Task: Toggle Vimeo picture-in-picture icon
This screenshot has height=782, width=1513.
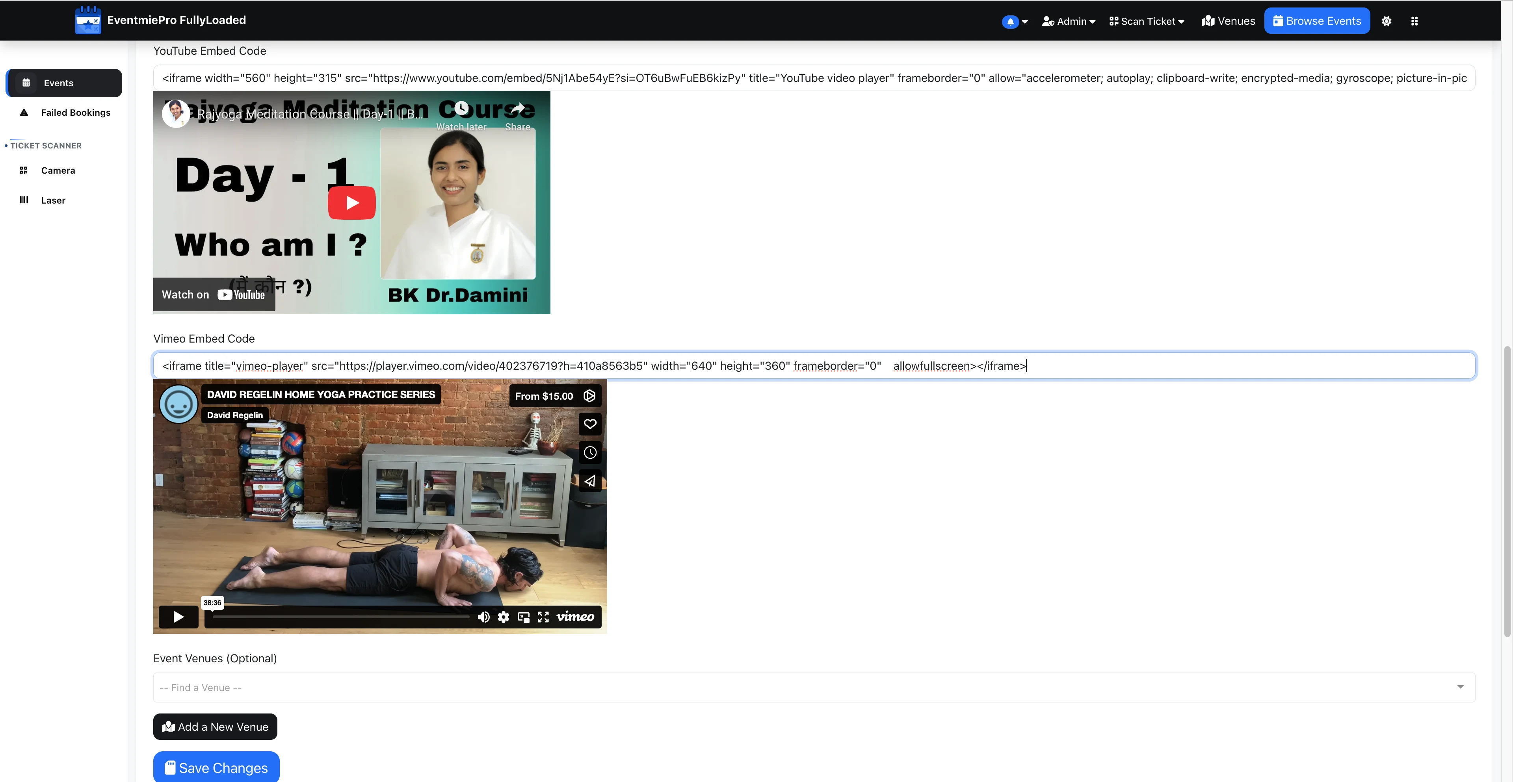Action: coord(523,617)
